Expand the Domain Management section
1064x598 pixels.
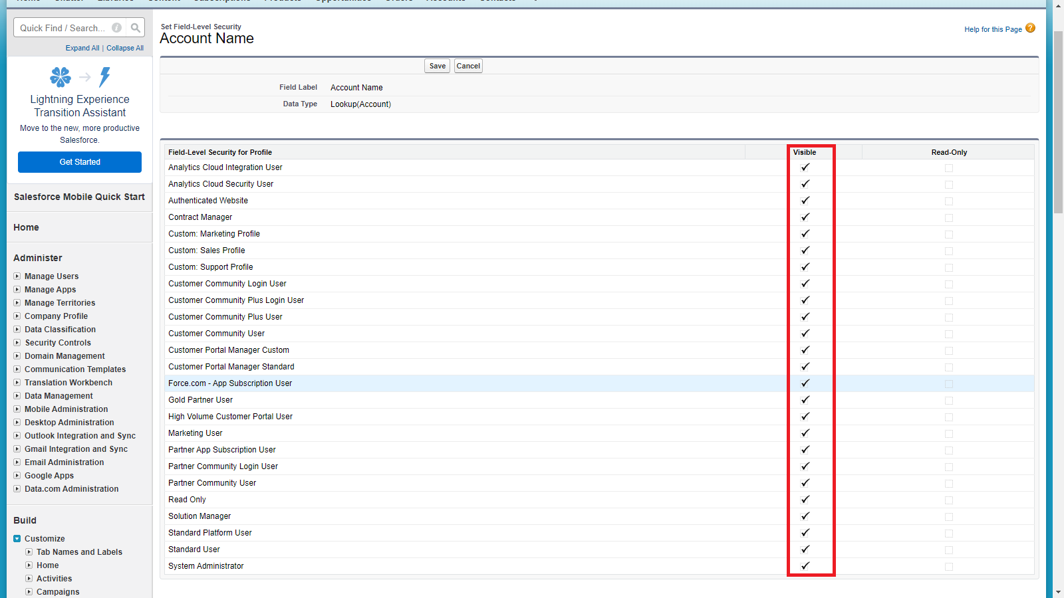[x=17, y=356]
